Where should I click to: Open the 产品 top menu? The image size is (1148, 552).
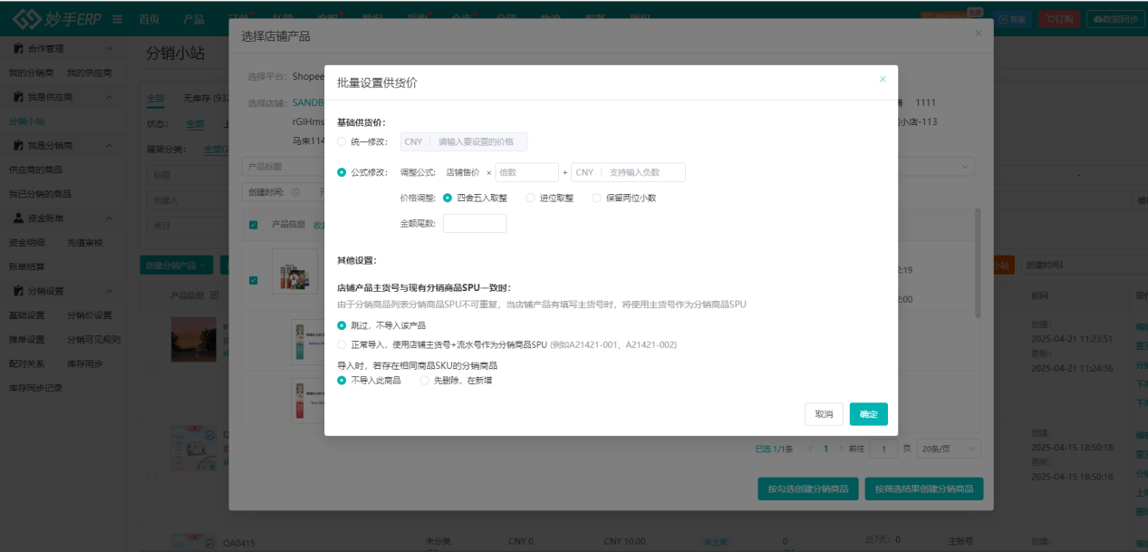tap(193, 19)
